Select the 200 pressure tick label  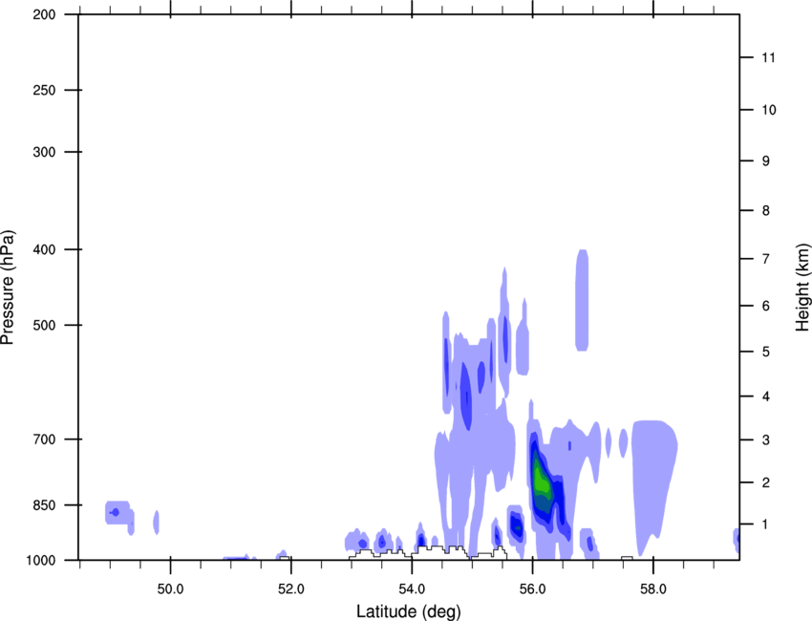click(45, 15)
